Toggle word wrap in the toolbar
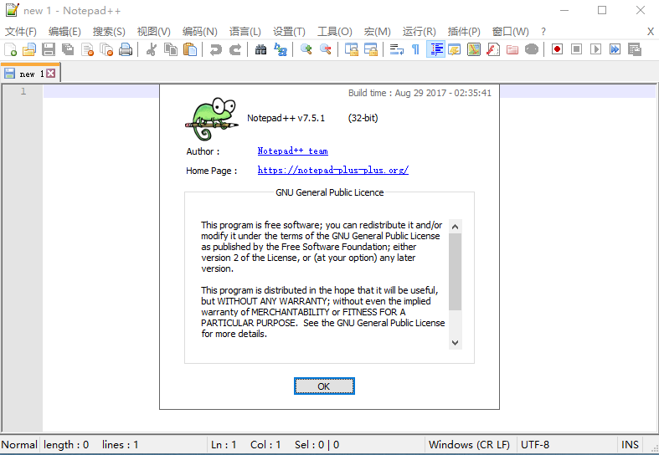The image size is (659, 455). tap(396, 49)
